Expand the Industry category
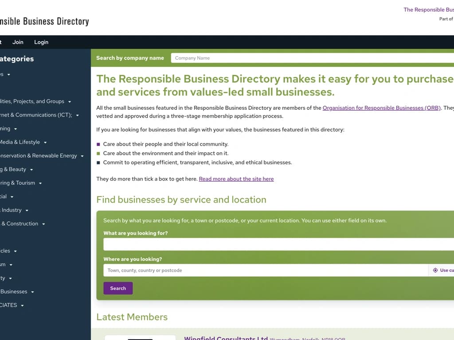454x340 pixels. click(x=27, y=210)
